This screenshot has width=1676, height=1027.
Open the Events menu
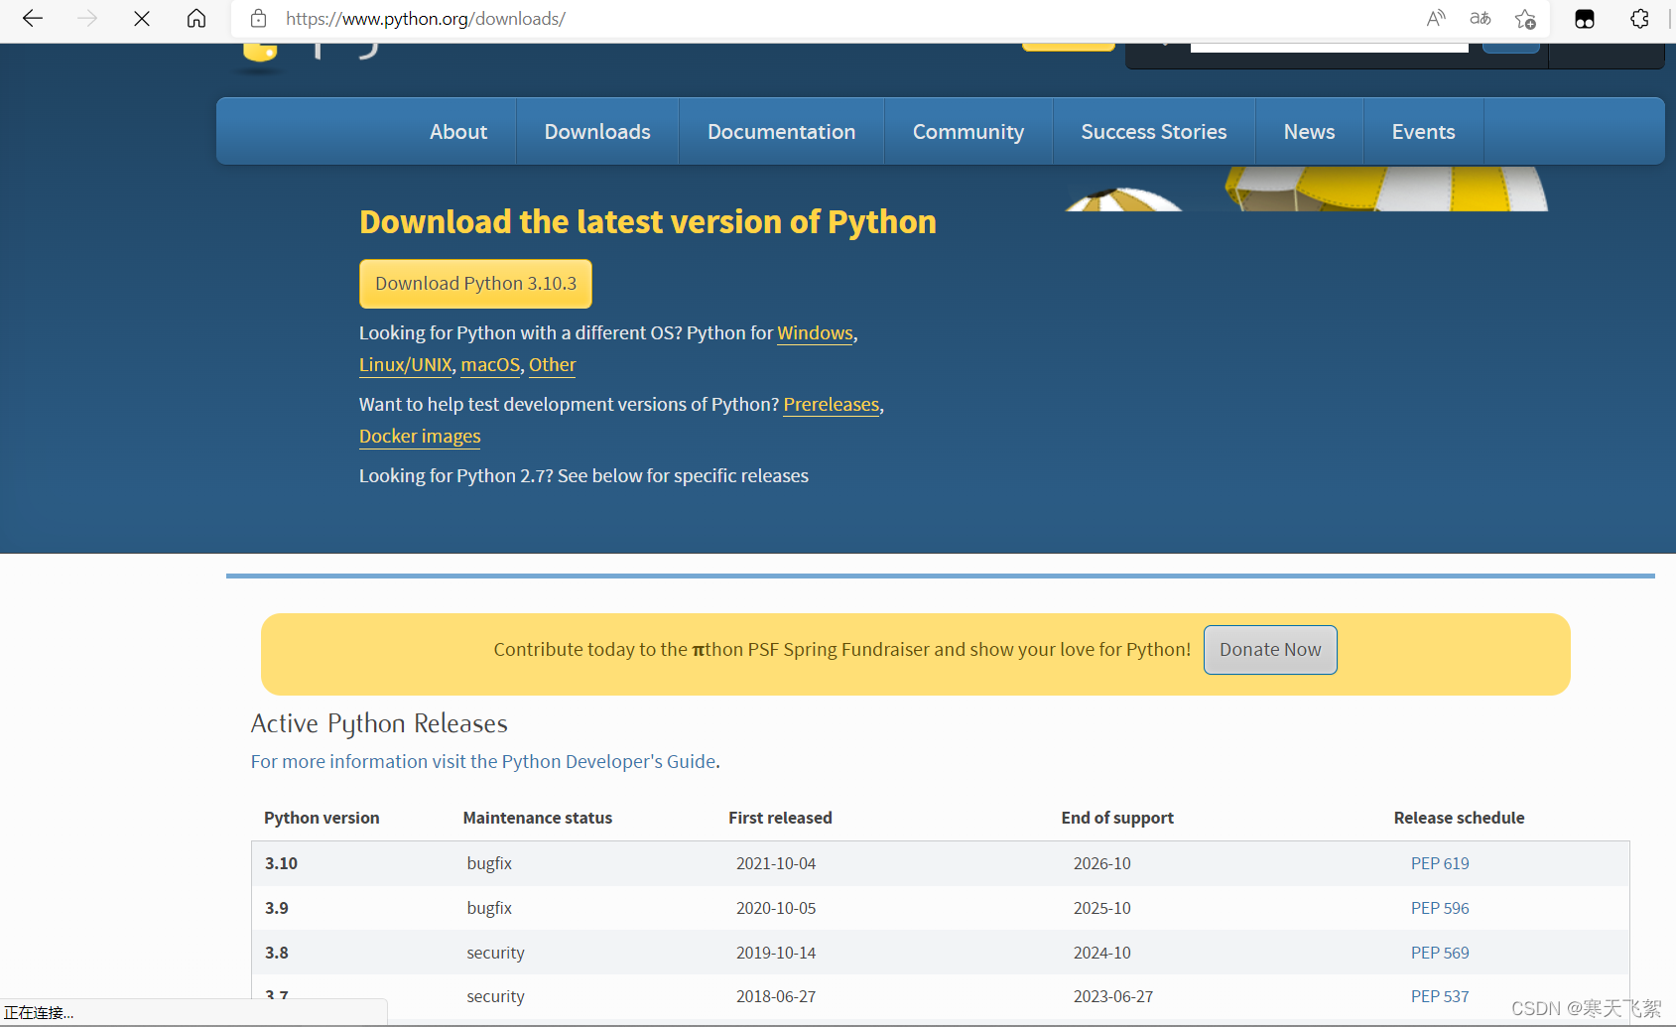(1424, 132)
